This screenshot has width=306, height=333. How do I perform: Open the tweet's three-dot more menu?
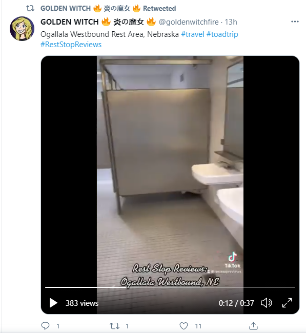295,22
